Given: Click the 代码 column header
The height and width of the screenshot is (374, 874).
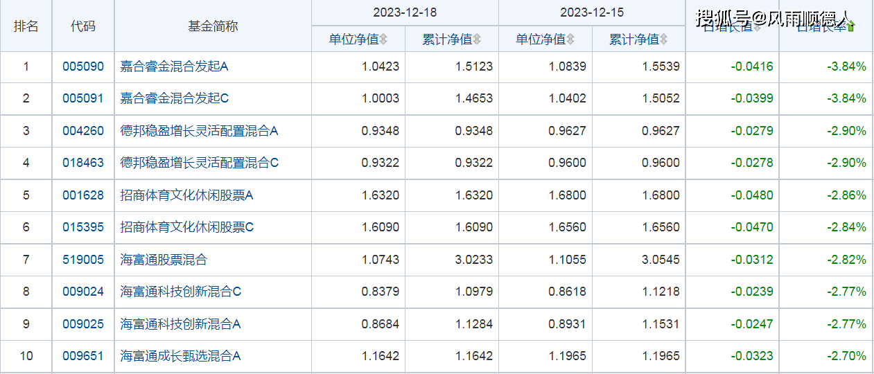Looking at the screenshot, I should [83, 26].
